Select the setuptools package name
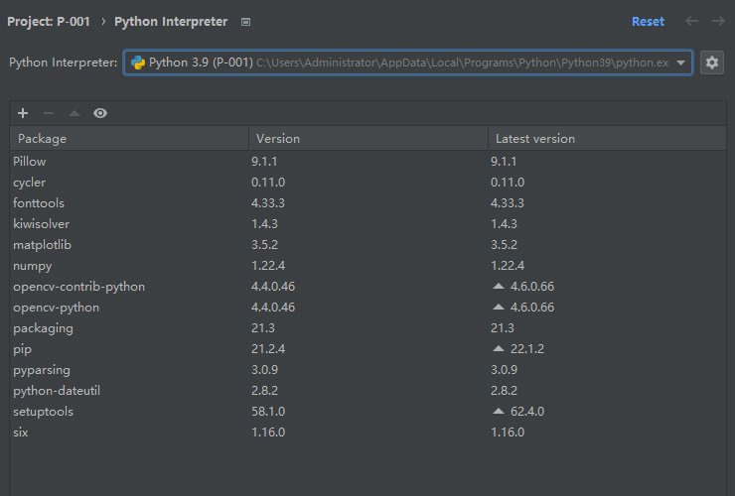The height and width of the screenshot is (496, 735). pyautogui.click(x=43, y=412)
